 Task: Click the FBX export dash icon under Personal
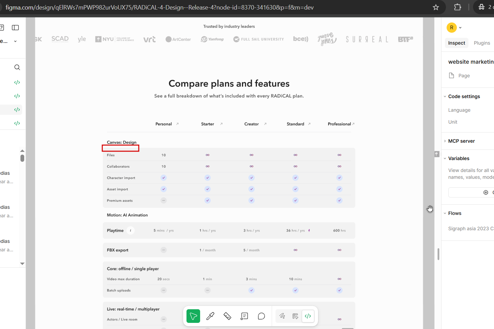coord(164,250)
